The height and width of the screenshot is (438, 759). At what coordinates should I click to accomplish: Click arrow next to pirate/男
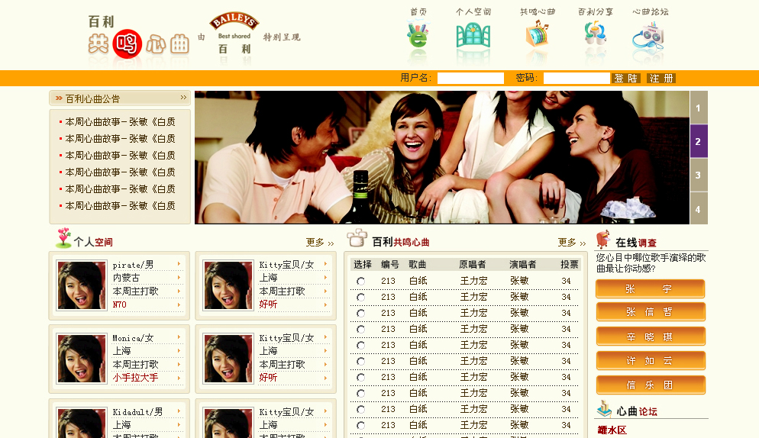point(179,264)
